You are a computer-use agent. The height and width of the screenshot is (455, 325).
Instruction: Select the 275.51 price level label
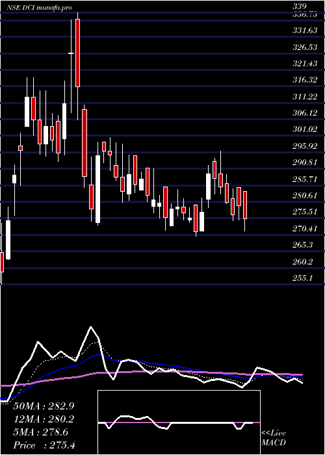pos(305,212)
